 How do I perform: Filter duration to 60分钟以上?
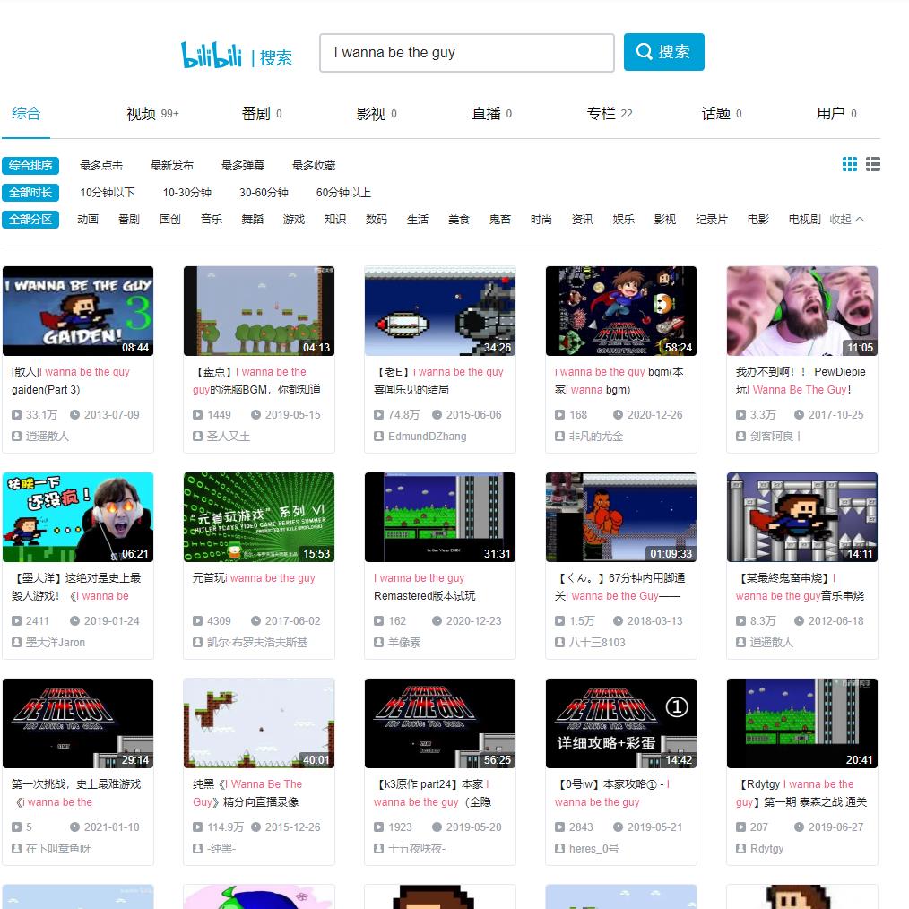click(x=343, y=193)
